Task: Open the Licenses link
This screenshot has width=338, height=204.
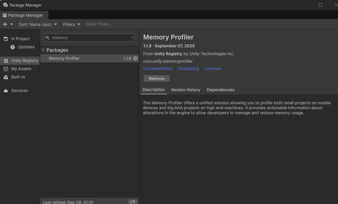Action: (212, 68)
